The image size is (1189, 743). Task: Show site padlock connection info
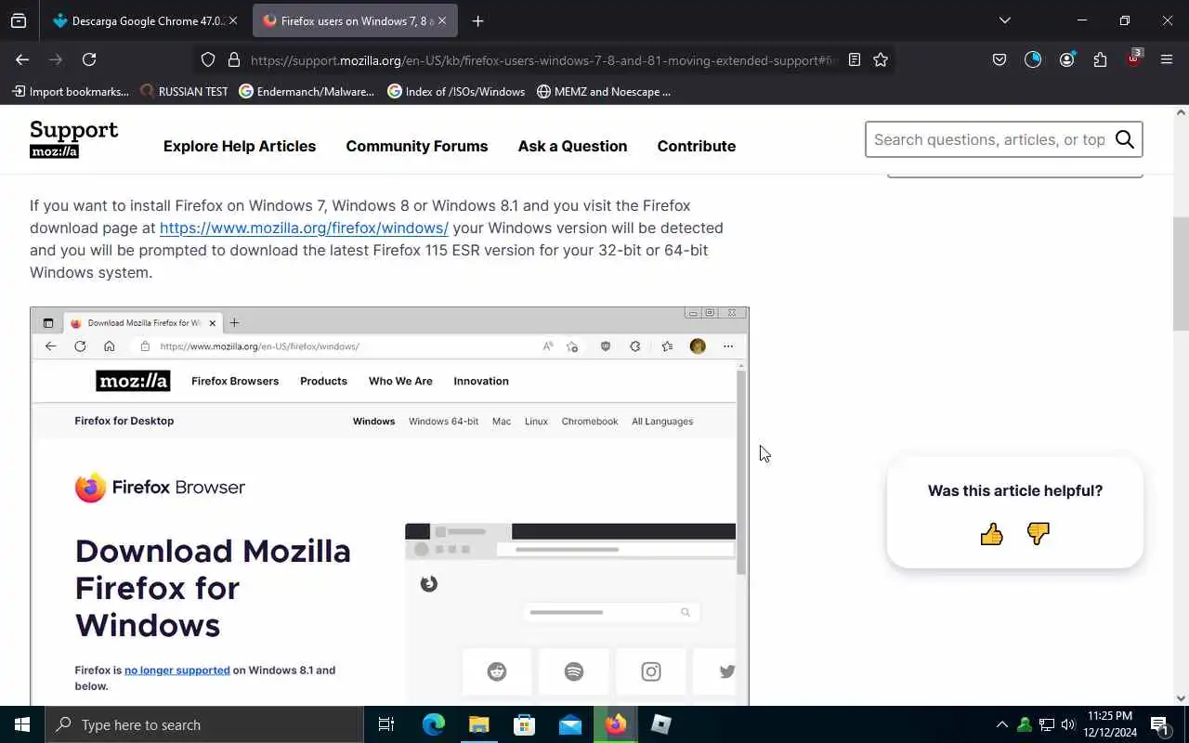pos(234,59)
